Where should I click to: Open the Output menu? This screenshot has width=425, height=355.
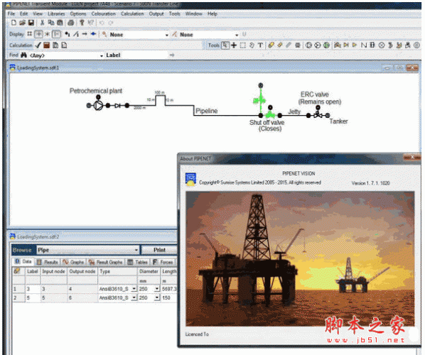tap(156, 13)
